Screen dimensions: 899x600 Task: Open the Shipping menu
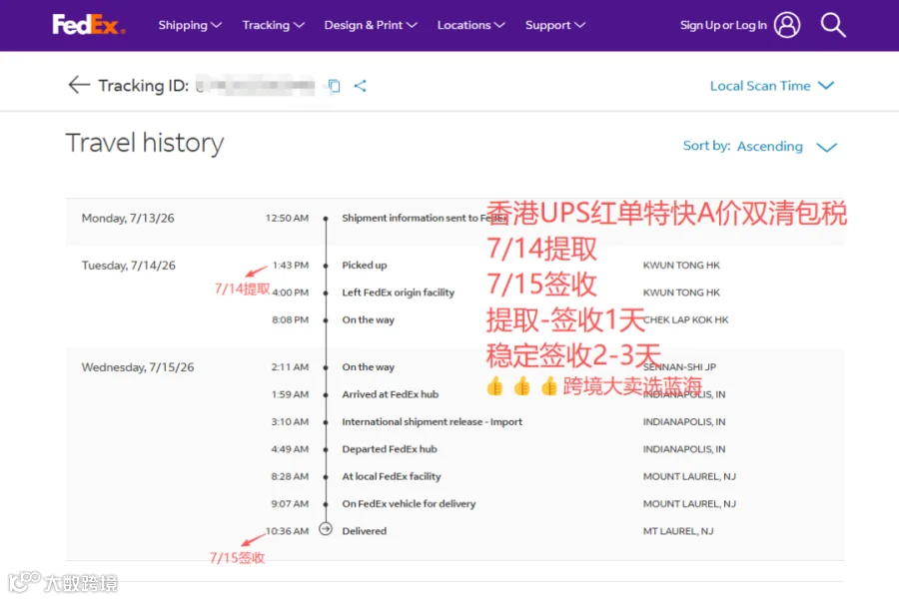(x=190, y=25)
